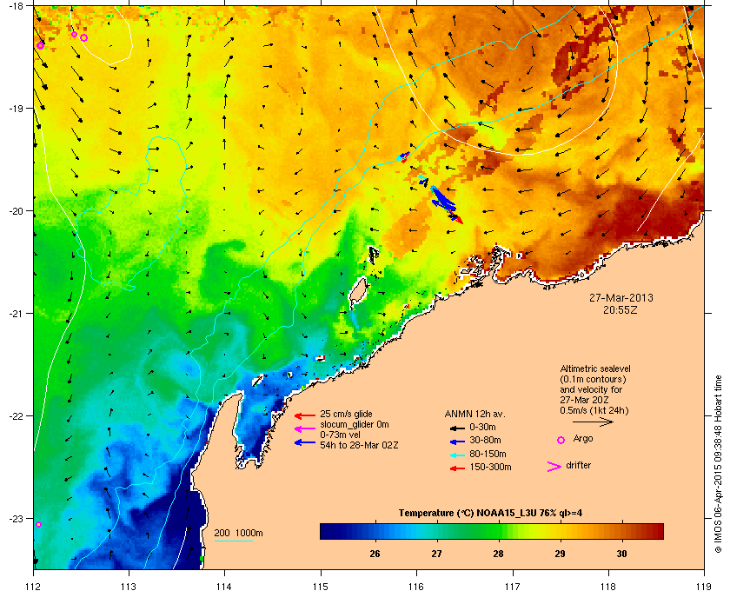Click latitude axis label '-19'
The width and height of the screenshot is (730, 591).
17,109
